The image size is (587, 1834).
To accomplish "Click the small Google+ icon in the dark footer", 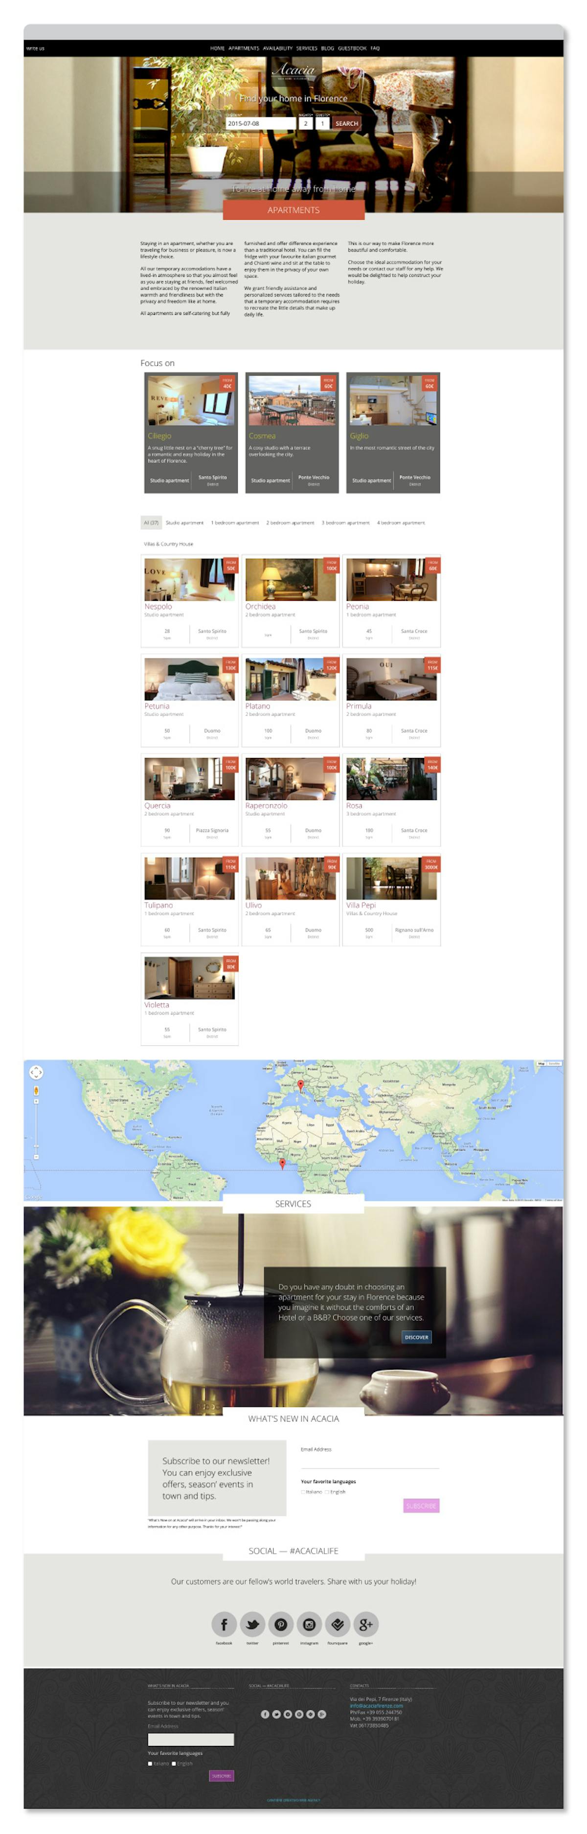I will coord(321,1714).
